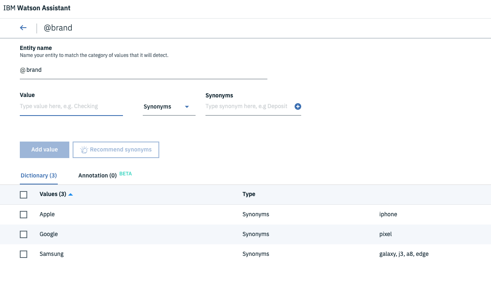Click the Recommend synonyms button

coord(116,150)
